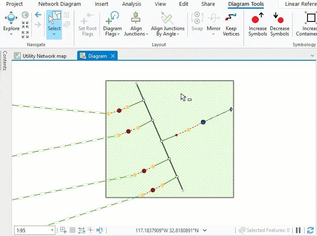Click the Swap layout tool
This screenshot has width=317, height=236.
pyautogui.click(x=197, y=21)
